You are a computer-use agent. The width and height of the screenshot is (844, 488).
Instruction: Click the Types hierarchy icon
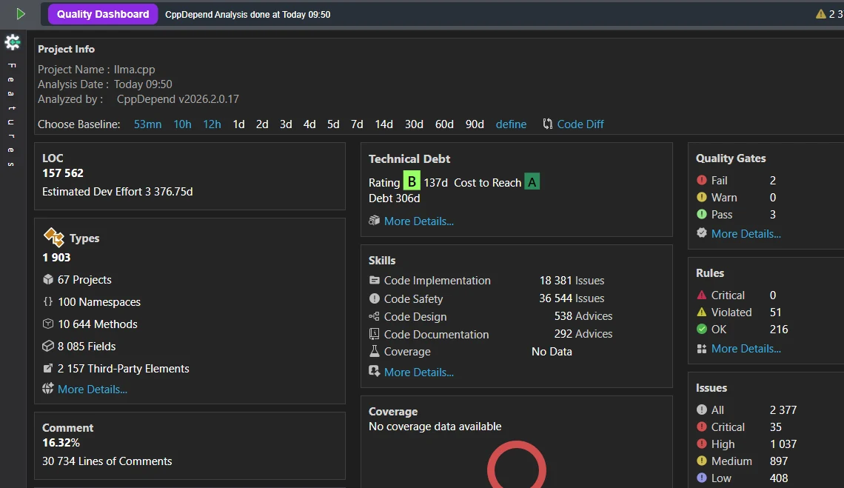tap(54, 237)
